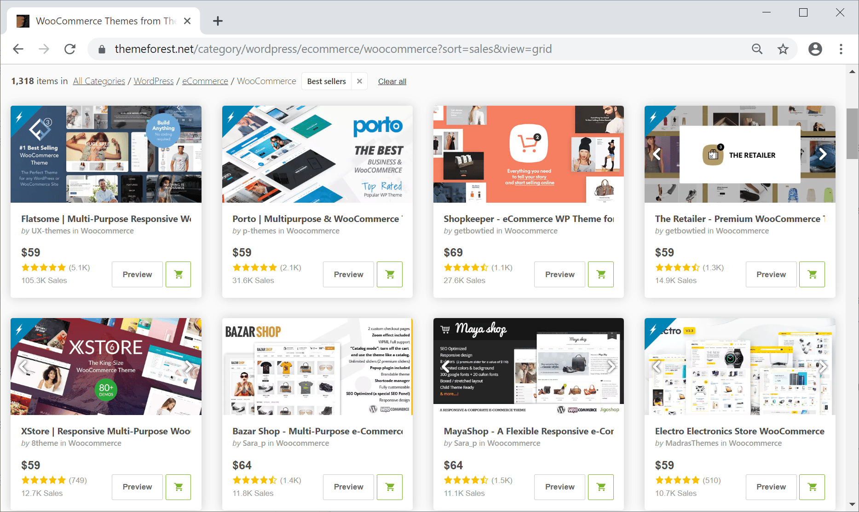The image size is (859, 512).
Task: Add Shopkeeper theme to cart
Action: pyautogui.click(x=601, y=274)
